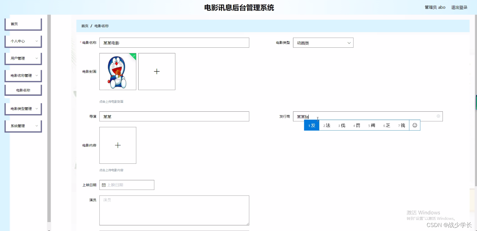The height and width of the screenshot is (231, 477).
Task: Go to 首页 in the sidebar
Action: (23, 24)
